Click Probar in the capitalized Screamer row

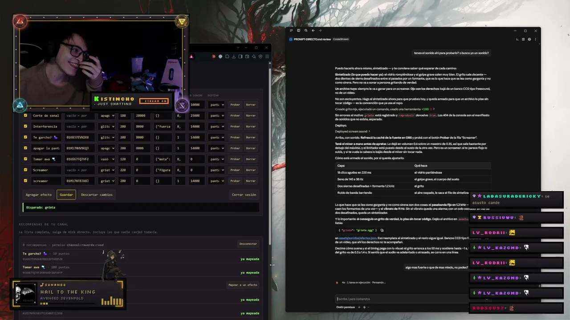pyautogui.click(x=235, y=170)
